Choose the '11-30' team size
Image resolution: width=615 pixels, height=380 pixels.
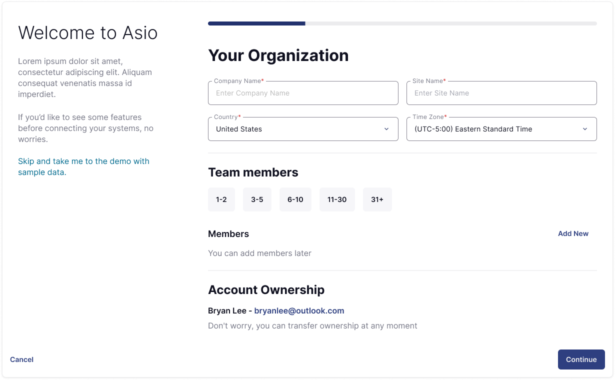(x=337, y=199)
